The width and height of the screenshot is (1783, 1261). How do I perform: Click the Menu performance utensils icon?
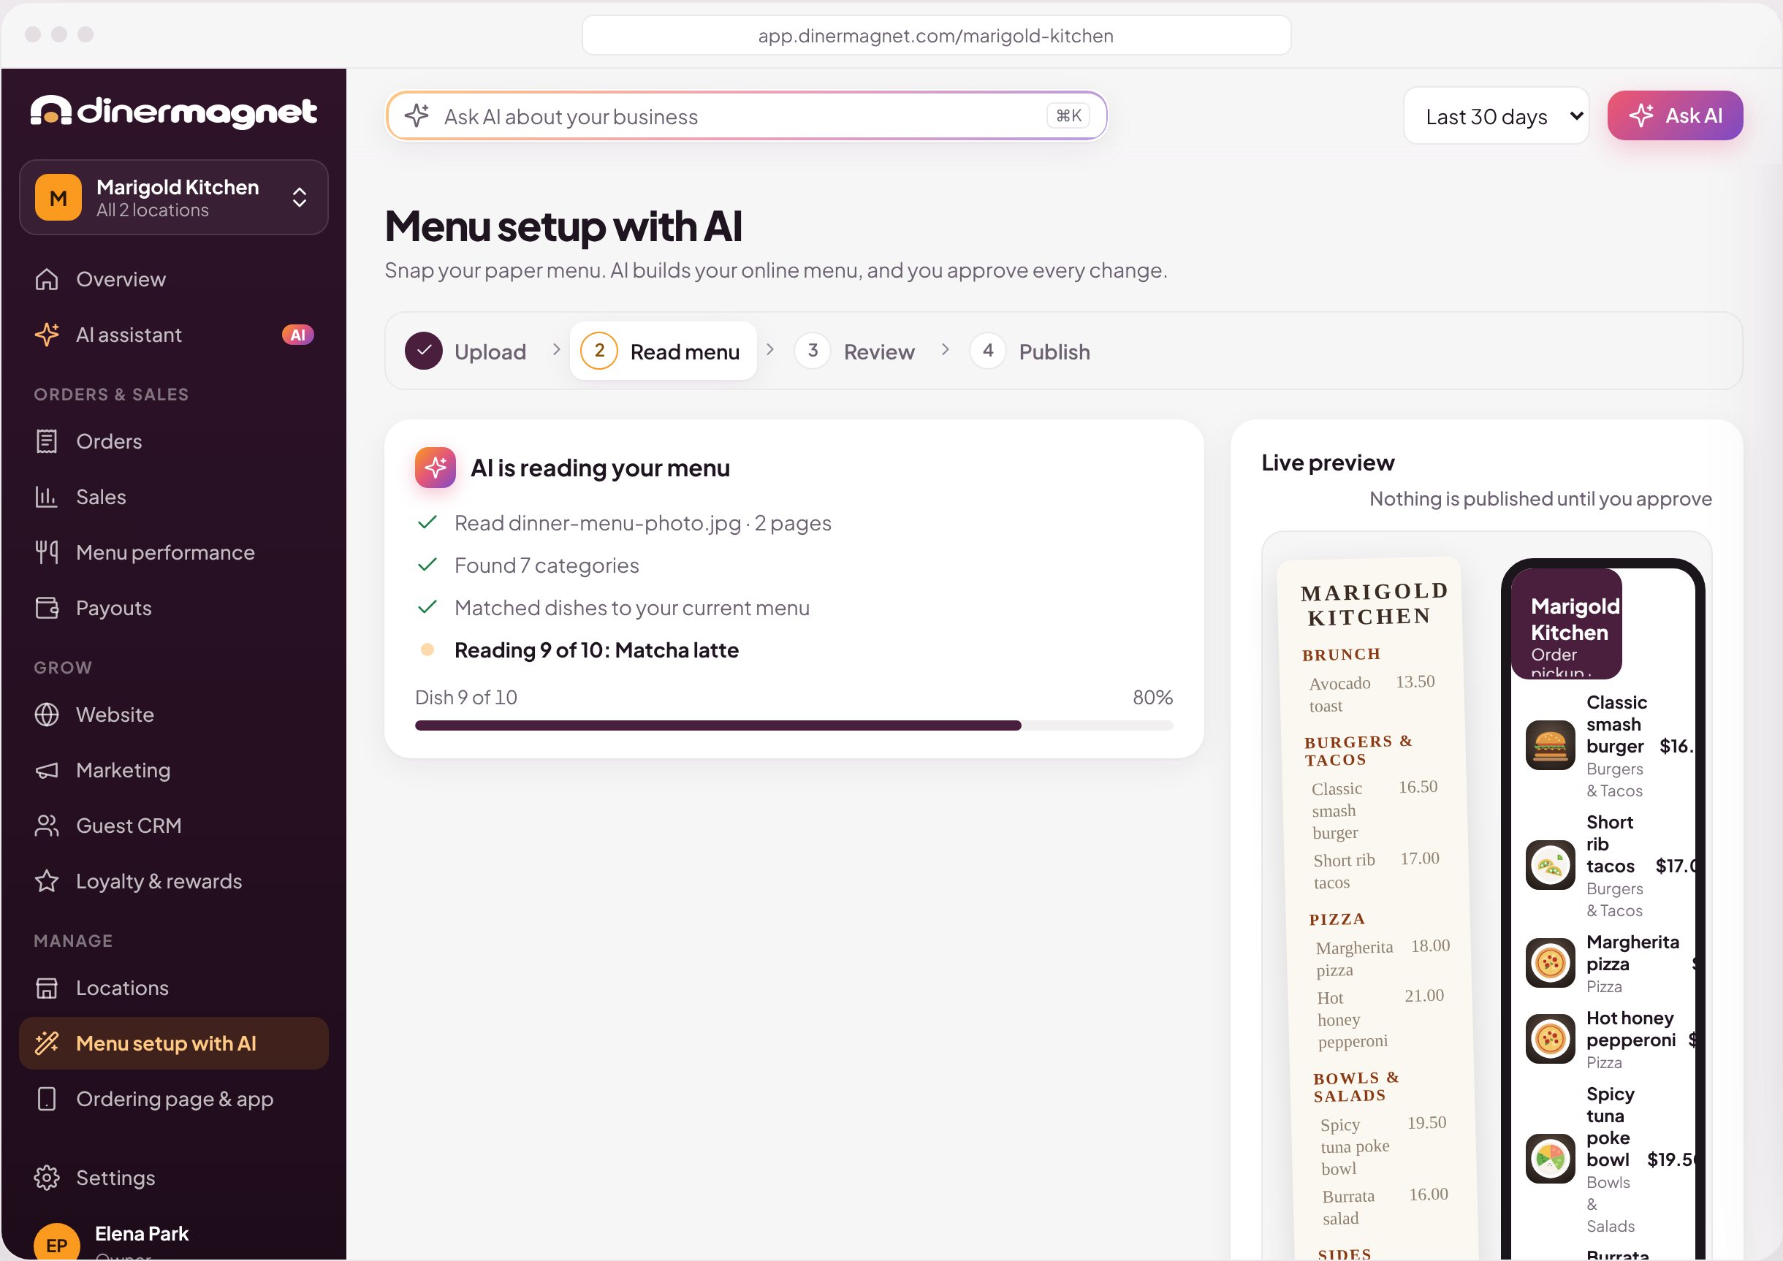[x=47, y=552]
